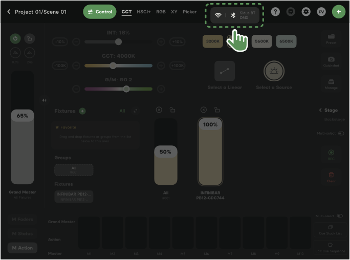This screenshot has width=350, height=260.
Task: Select INFINIBAR PB12 fixture in list
Action: point(74,197)
